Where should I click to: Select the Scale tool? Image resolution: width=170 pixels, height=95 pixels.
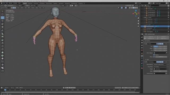point(2,24)
